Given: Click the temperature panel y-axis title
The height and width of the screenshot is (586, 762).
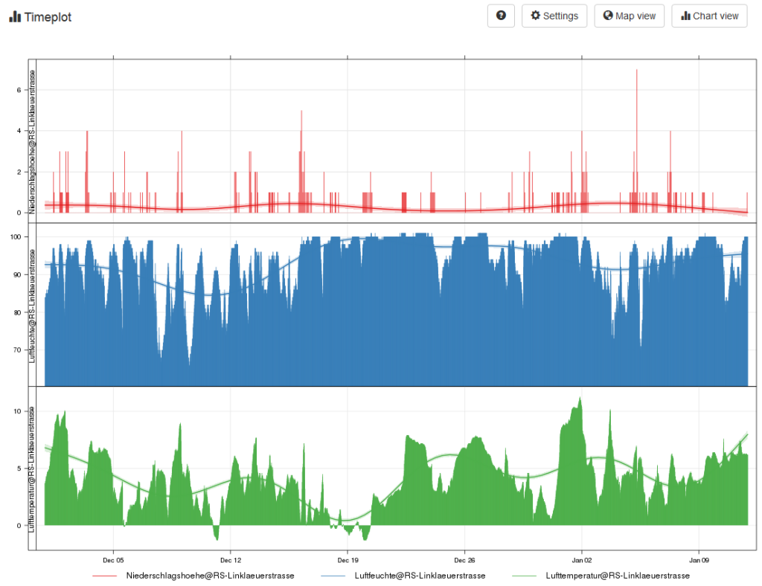Looking at the screenshot, I should [32, 469].
